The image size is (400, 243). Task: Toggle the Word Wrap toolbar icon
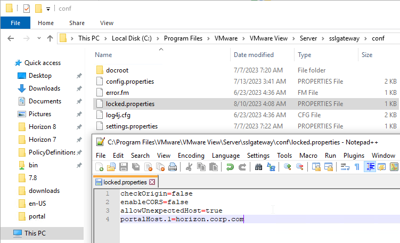coord(345,167)
